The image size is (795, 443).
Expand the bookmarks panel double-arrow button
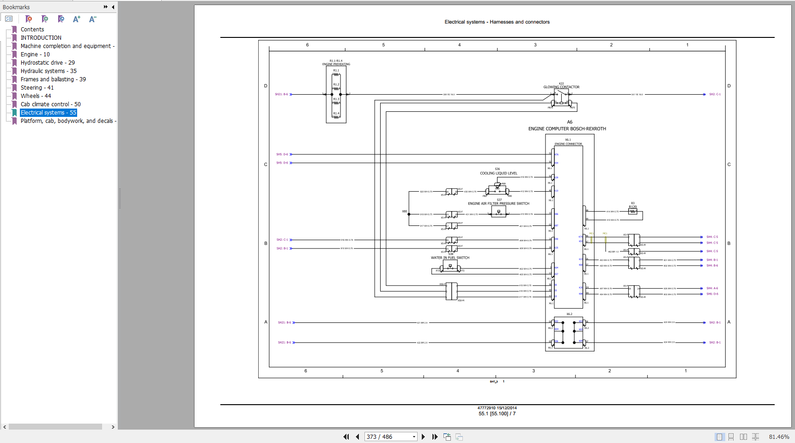click(106, 7)
